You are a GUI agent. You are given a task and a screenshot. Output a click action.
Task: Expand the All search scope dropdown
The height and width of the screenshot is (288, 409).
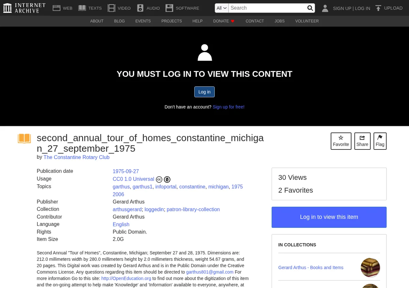[x=222, y=8]
